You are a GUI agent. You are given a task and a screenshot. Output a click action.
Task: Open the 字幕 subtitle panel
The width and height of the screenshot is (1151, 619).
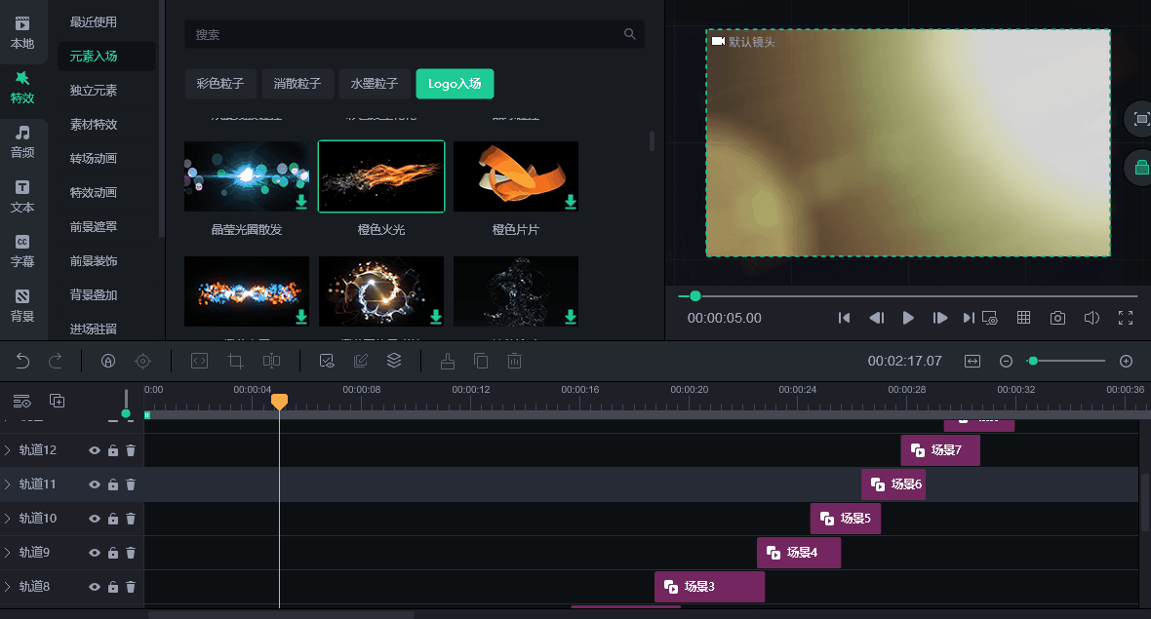point(22,251)
